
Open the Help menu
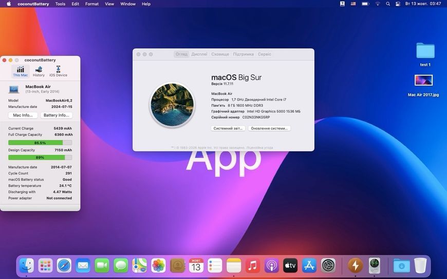[146, 4]
